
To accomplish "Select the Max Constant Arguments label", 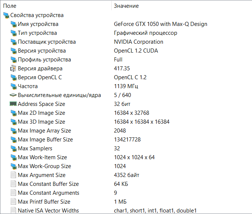I will 48,193.
